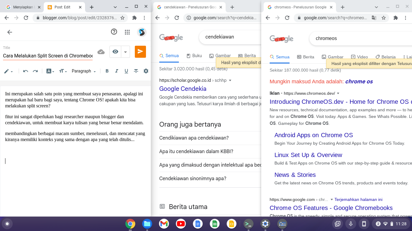Reload the Blogger page
The width and height of the screenshot is (412, 231).
26,18
